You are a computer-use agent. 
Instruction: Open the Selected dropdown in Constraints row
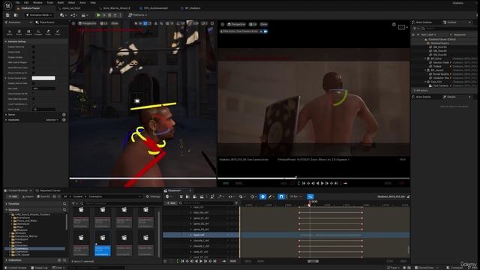point(52,120)
